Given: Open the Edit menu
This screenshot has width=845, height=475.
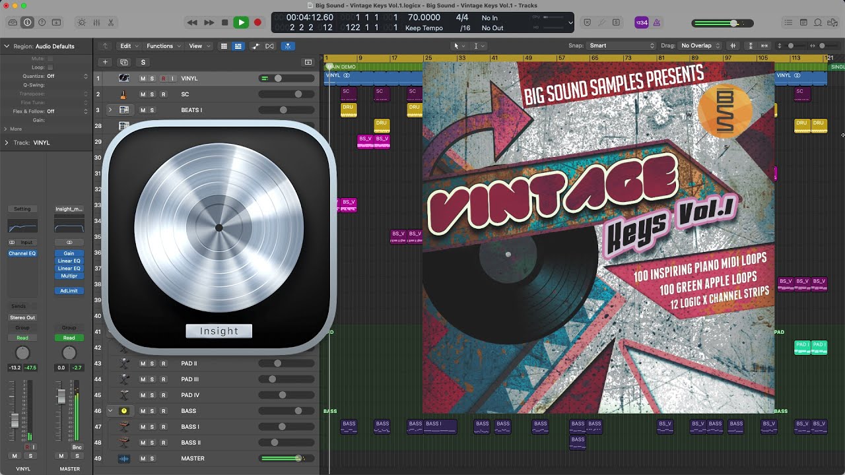Looking at the screenshot, I should click(128, 46).
